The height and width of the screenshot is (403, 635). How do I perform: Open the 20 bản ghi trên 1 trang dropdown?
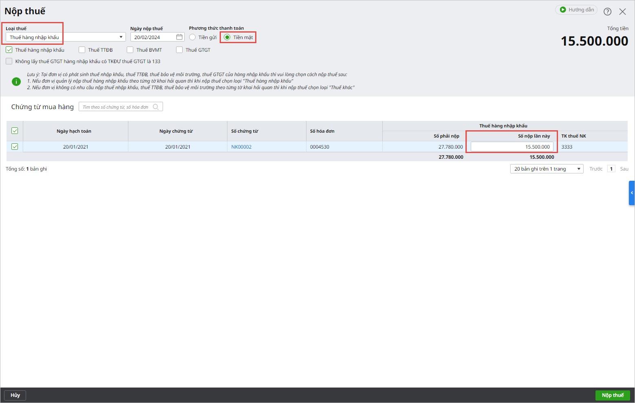pos(547,169)
